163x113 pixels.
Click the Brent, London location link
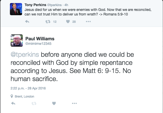pos(24,96)
